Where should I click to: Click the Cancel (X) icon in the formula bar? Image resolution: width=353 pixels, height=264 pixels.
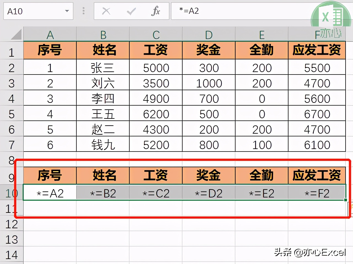tap(106, 11)
